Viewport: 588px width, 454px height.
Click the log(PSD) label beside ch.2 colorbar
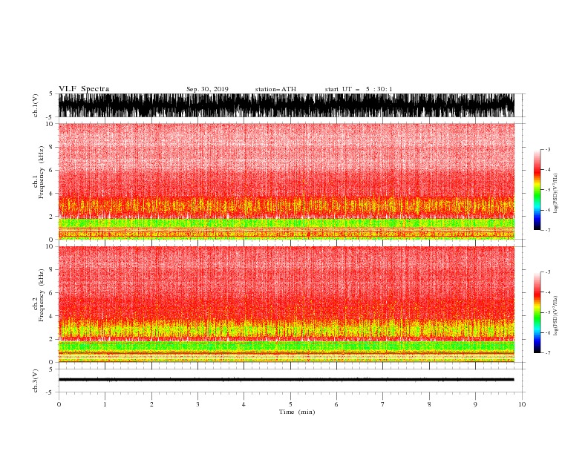pyautogui.click(x=556, y=316)
